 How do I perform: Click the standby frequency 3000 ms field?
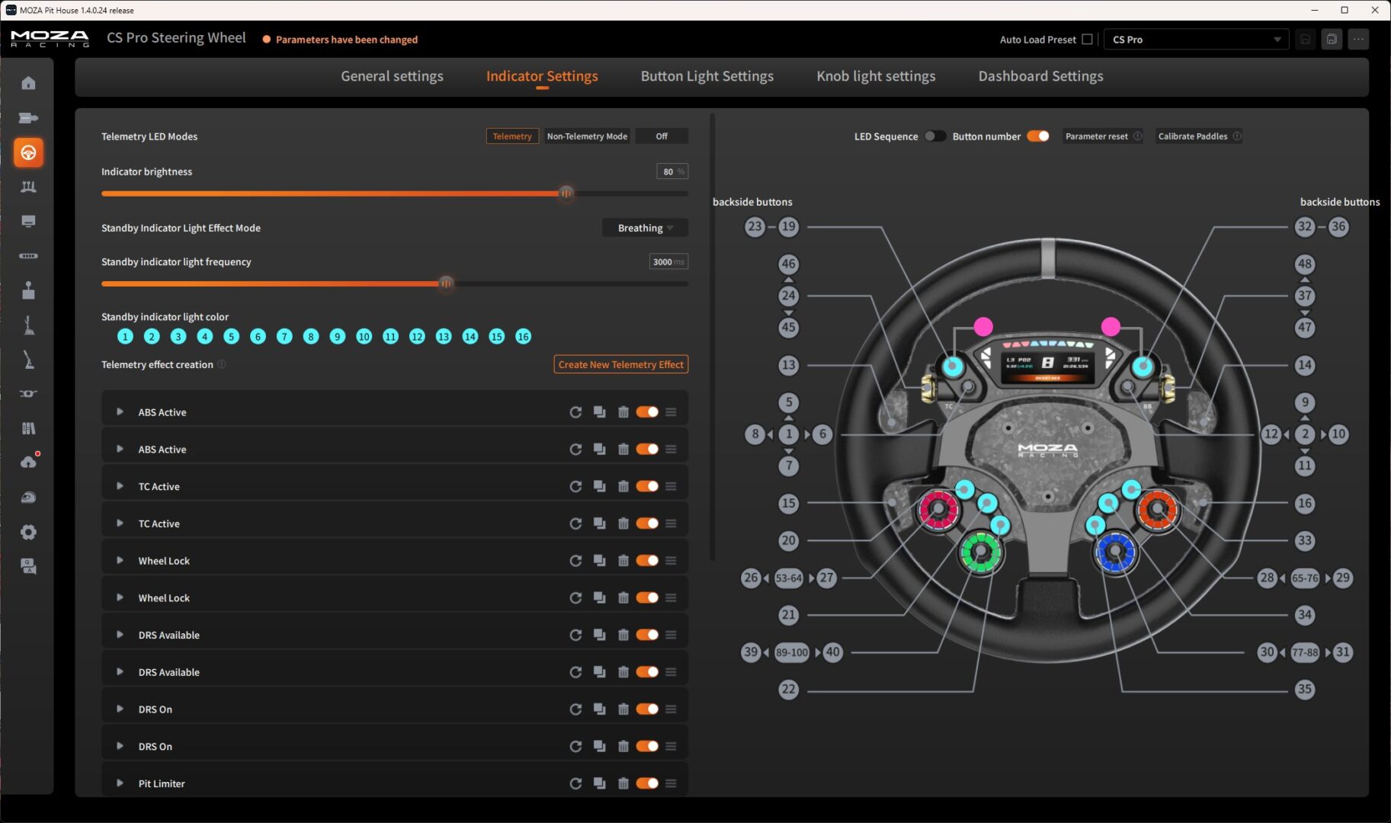click(668, 261)
